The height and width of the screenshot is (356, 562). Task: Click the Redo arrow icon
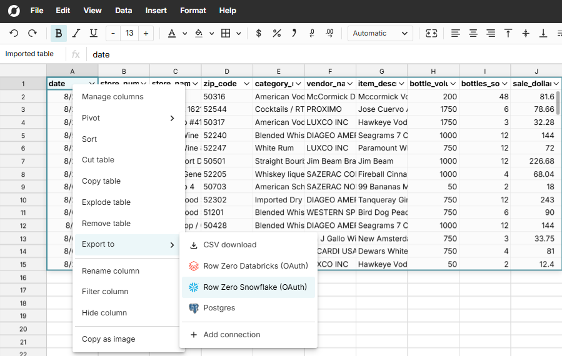tap(33, 33)
